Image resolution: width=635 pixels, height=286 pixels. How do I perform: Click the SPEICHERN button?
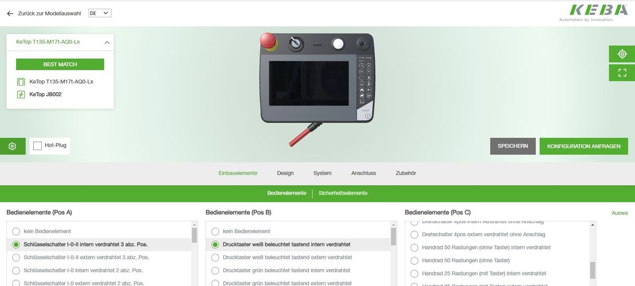pos(513,146)
